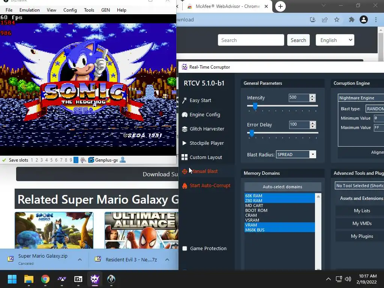
Task: Trigger Manual Blast crosshair icon
Action: (x=184, y=171)
